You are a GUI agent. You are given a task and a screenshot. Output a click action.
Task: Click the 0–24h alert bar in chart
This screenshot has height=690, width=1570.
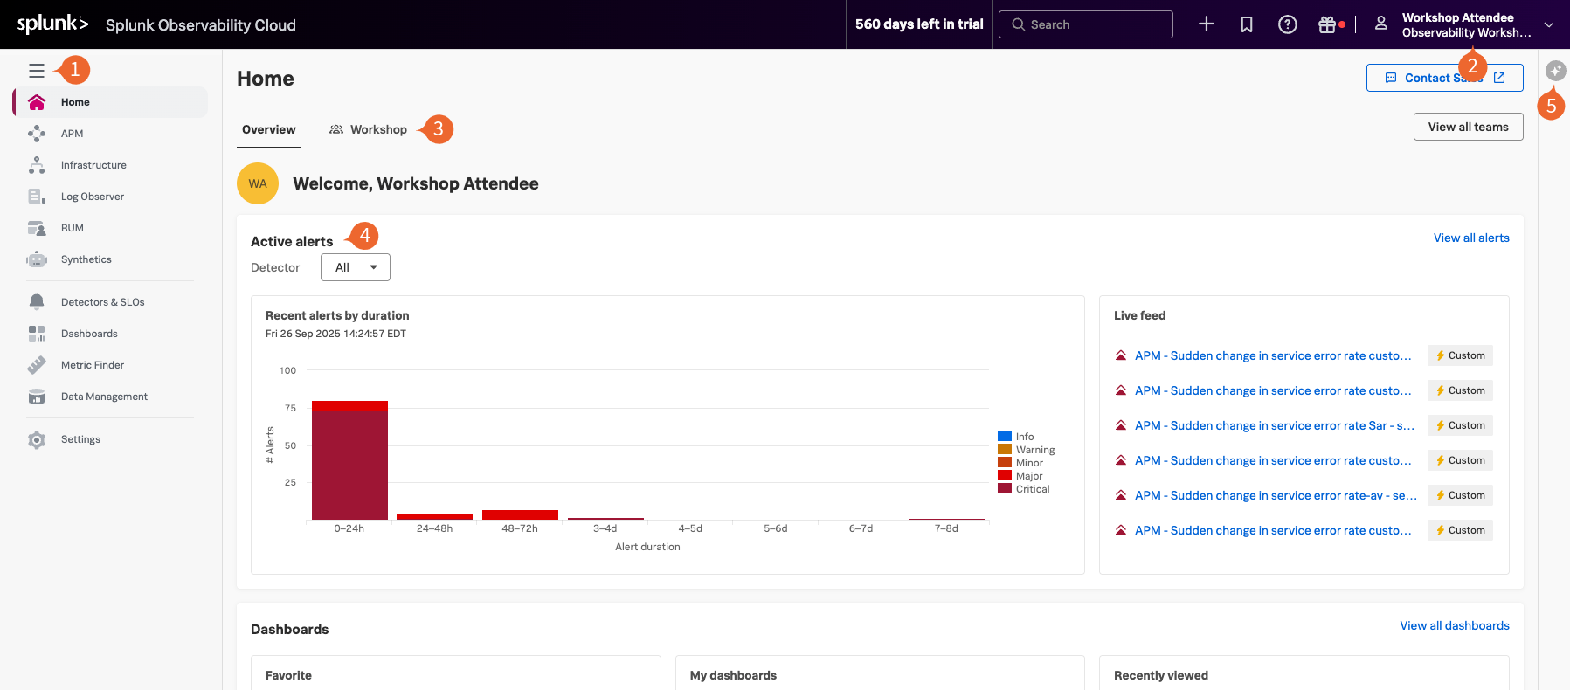click(x=349, y=463)
